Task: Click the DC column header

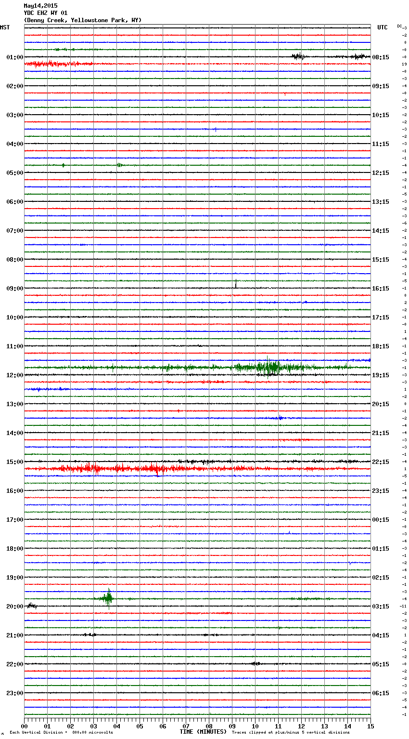Action: (x=399, y=26)
